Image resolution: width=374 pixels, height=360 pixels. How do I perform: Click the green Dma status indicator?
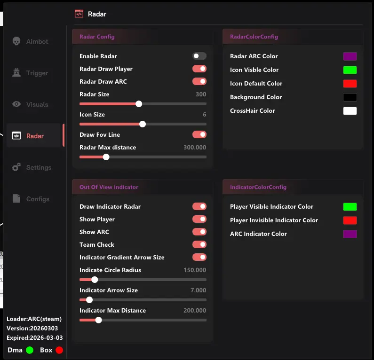[x=30, y=350]
